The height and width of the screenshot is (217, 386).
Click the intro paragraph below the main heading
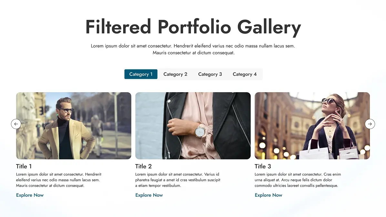point(193,49)
